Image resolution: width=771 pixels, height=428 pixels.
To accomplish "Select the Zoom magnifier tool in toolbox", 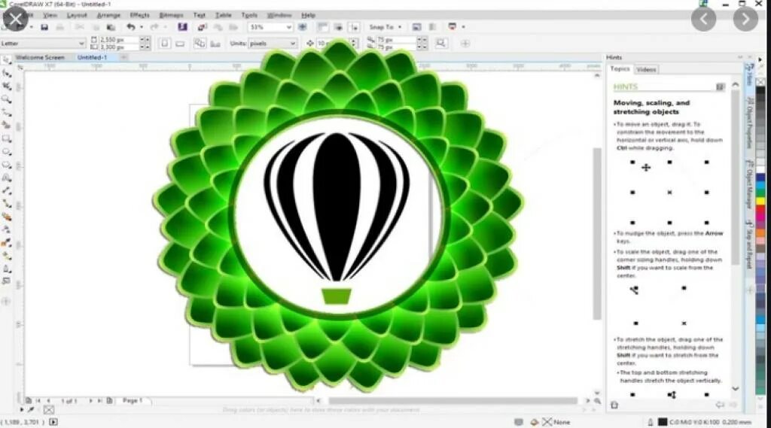I will coord(6,100).
